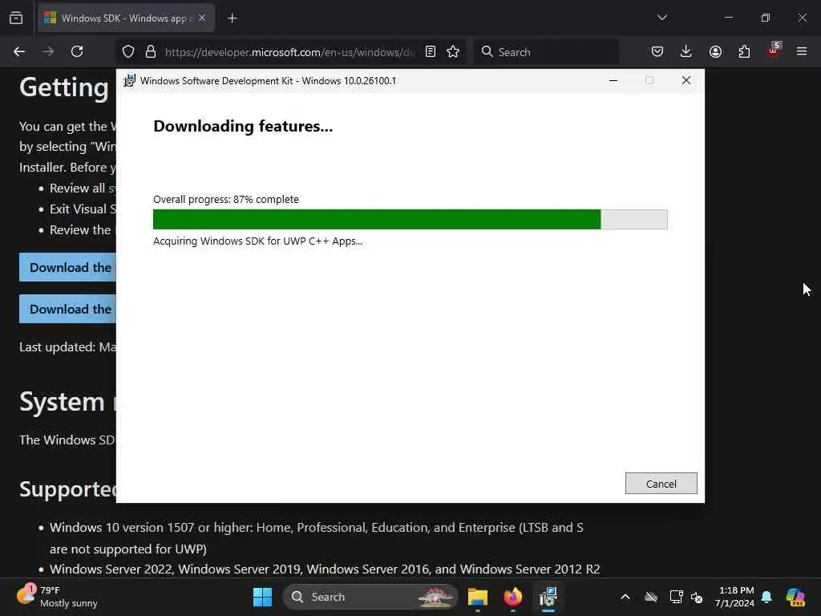This screenshot has height=616, width=821.
Task: Click the developer.microsoft.com URL address bar
Action: click(289, 52)
